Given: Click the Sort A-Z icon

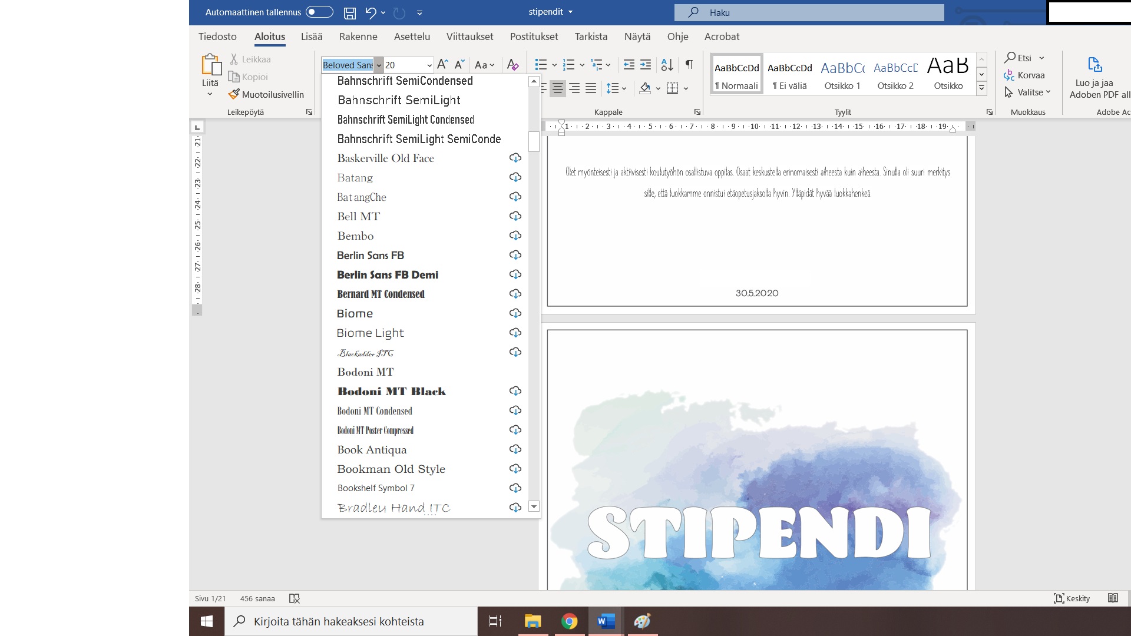Looking at the screenshot, I should 667,65.
